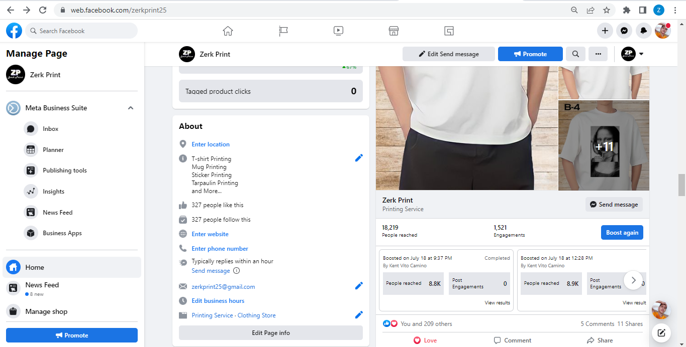The image size is (686, 347).
Task: Open the +11 more photos thumbnail
Action: pos(604,145)
